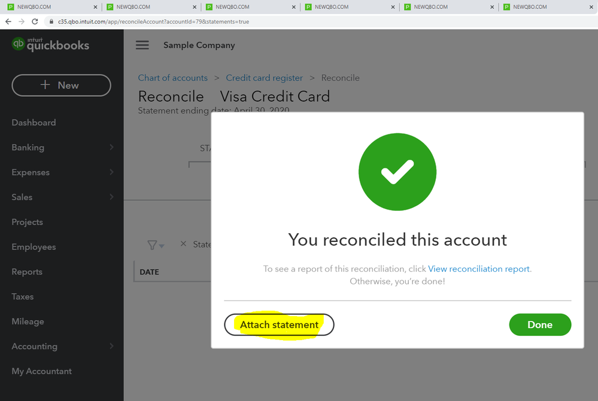Click the site padlock icon

click(51, 22)
